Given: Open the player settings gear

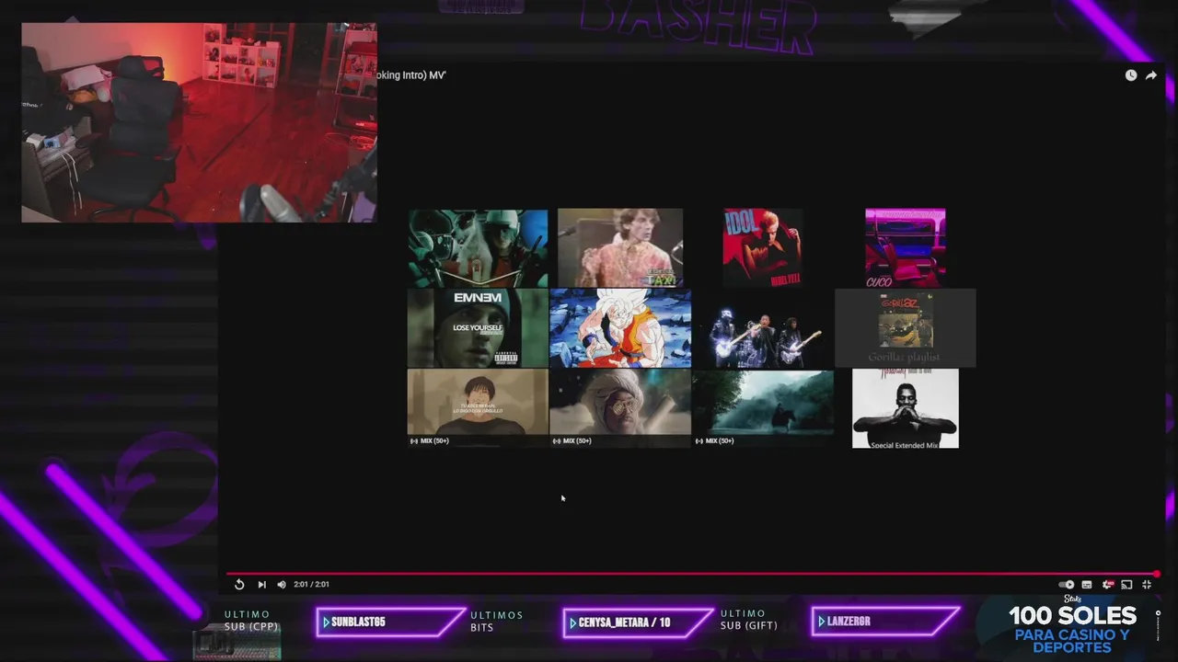Looking at the screenshot, I should (x=1107, y=585).
